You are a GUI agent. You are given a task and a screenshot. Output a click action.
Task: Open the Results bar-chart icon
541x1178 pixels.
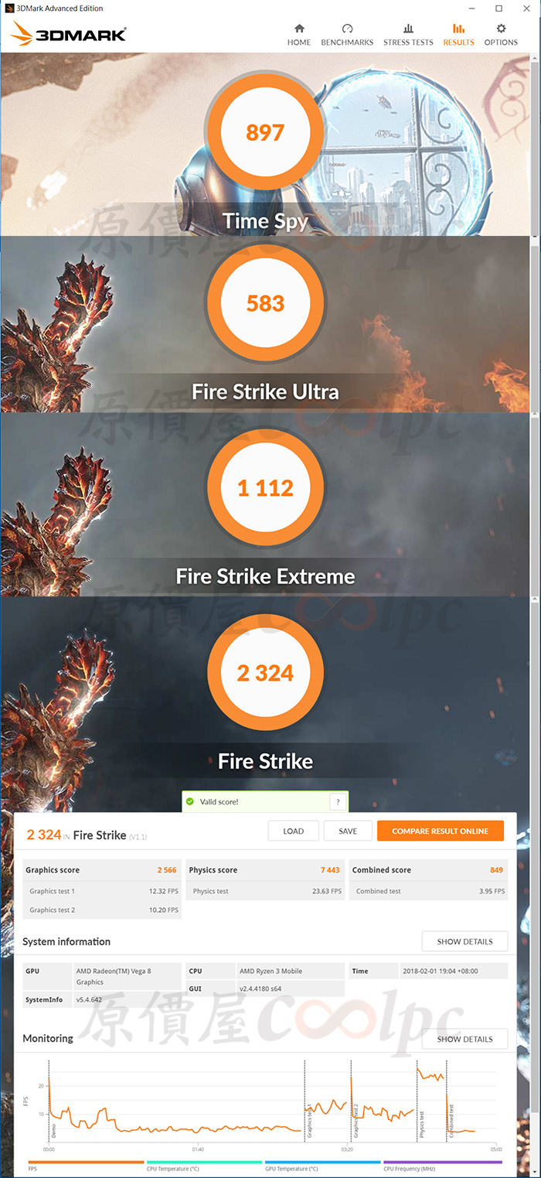[x=458, y=29]
